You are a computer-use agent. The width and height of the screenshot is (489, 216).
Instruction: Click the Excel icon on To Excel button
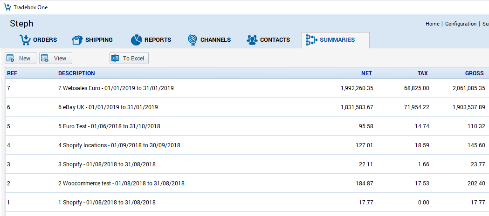tap(116, 59)
